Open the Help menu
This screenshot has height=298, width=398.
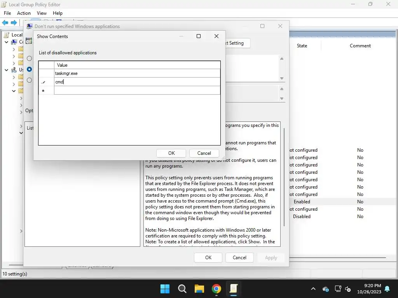tap(58, 13)
